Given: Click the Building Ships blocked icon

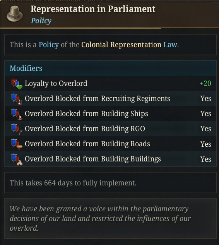Looking at the screenshot, I should pos(17,114).
